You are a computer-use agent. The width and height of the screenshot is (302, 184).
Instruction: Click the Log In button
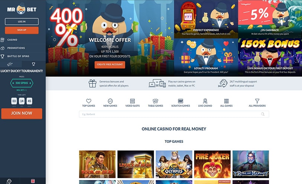tap(22, 22)
